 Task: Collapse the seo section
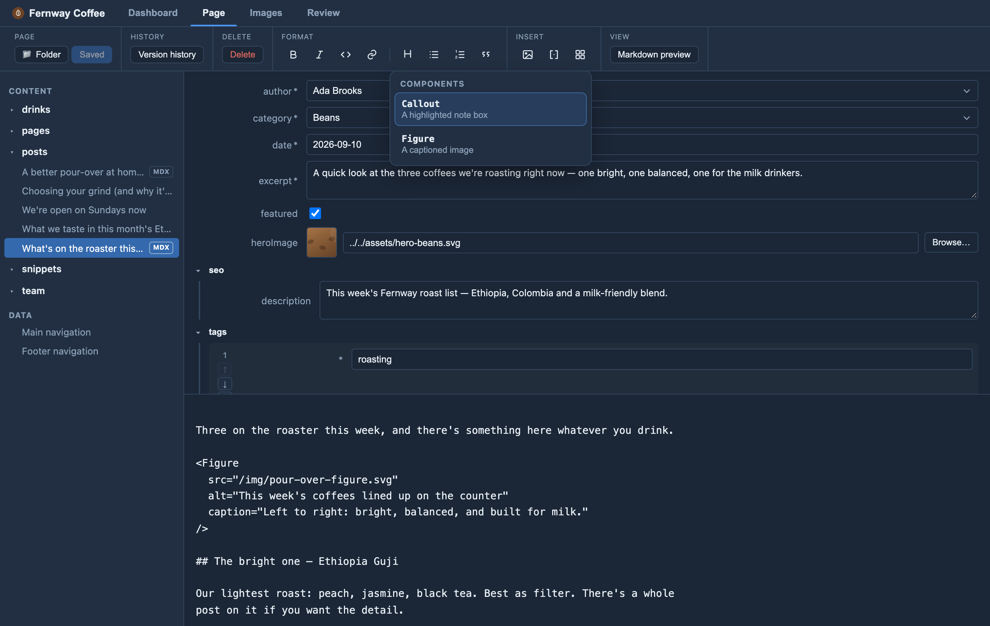198,270
